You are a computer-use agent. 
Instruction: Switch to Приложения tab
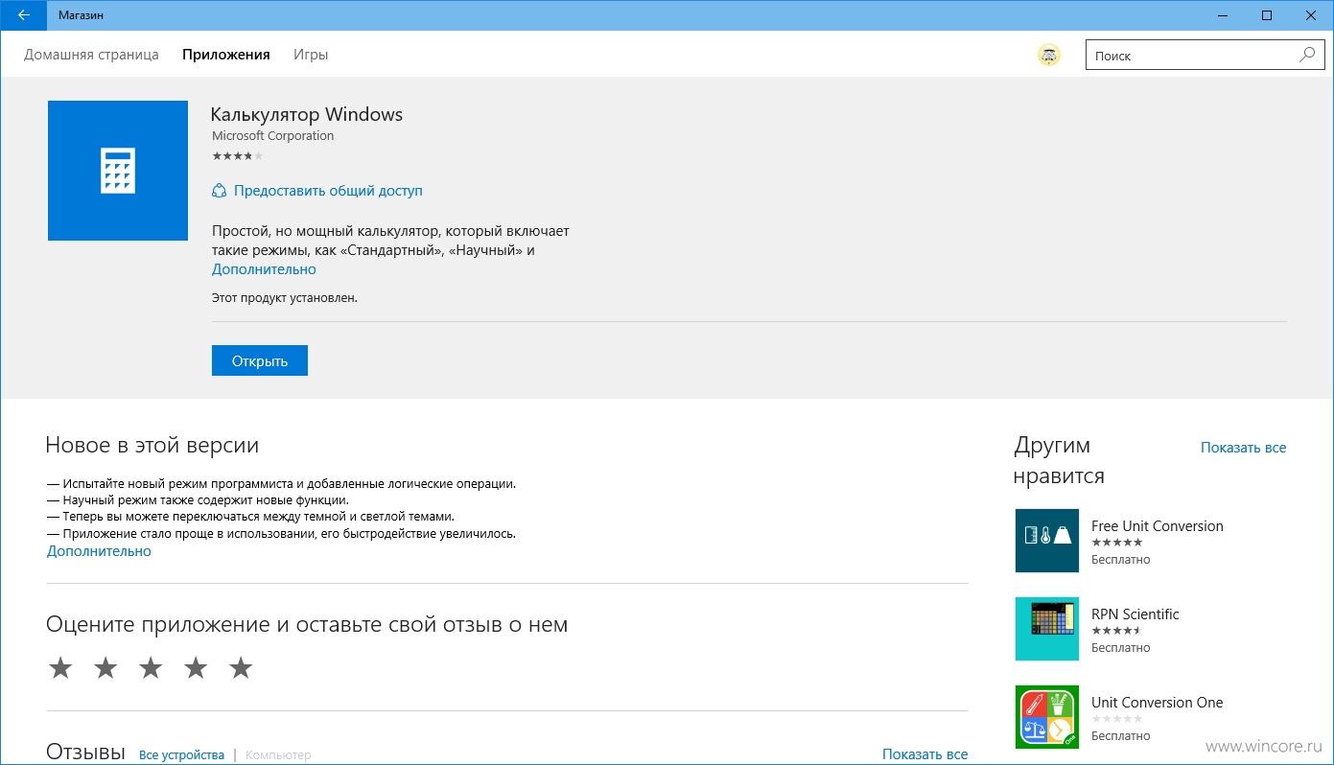(226, 55)
